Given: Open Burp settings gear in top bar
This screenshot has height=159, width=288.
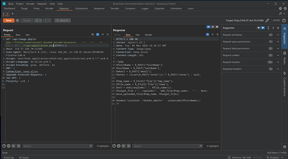Looking at the screenshot, I should coord(285,9).
